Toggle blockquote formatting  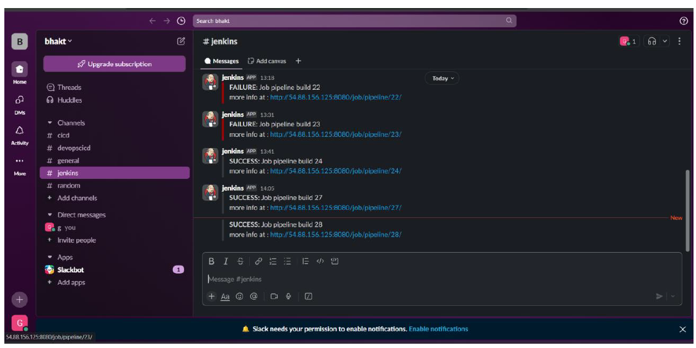point(306,261)
